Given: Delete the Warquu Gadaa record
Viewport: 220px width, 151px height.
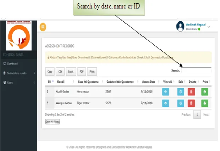Looking at the screenshot, I should [191, 103].
